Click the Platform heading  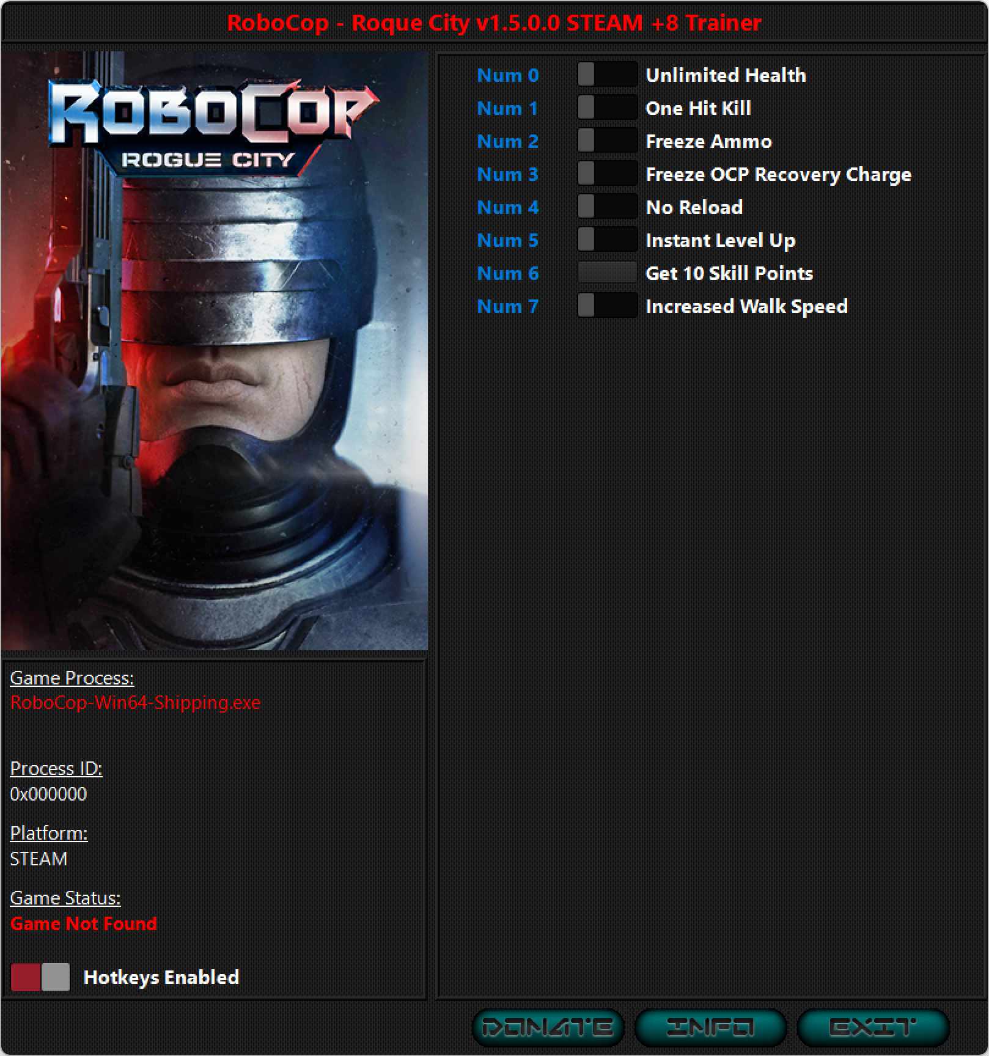click(x=49, y=834)
